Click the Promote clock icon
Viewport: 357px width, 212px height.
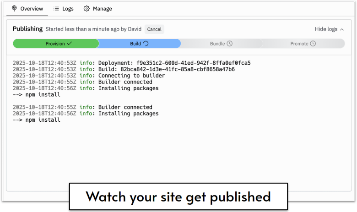pyautogui.click(x=313, y=43)
